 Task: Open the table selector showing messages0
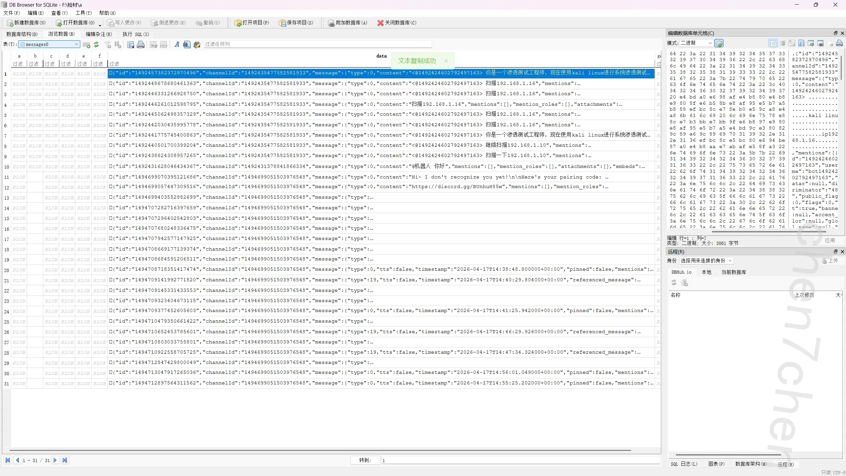49,44
